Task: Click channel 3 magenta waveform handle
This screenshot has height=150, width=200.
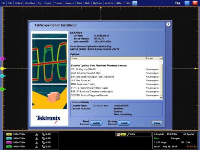Action: [x=3, y=58]
